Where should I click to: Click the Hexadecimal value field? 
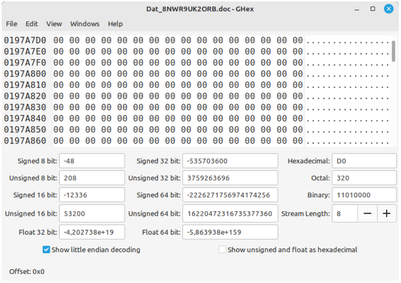point(364,161)
